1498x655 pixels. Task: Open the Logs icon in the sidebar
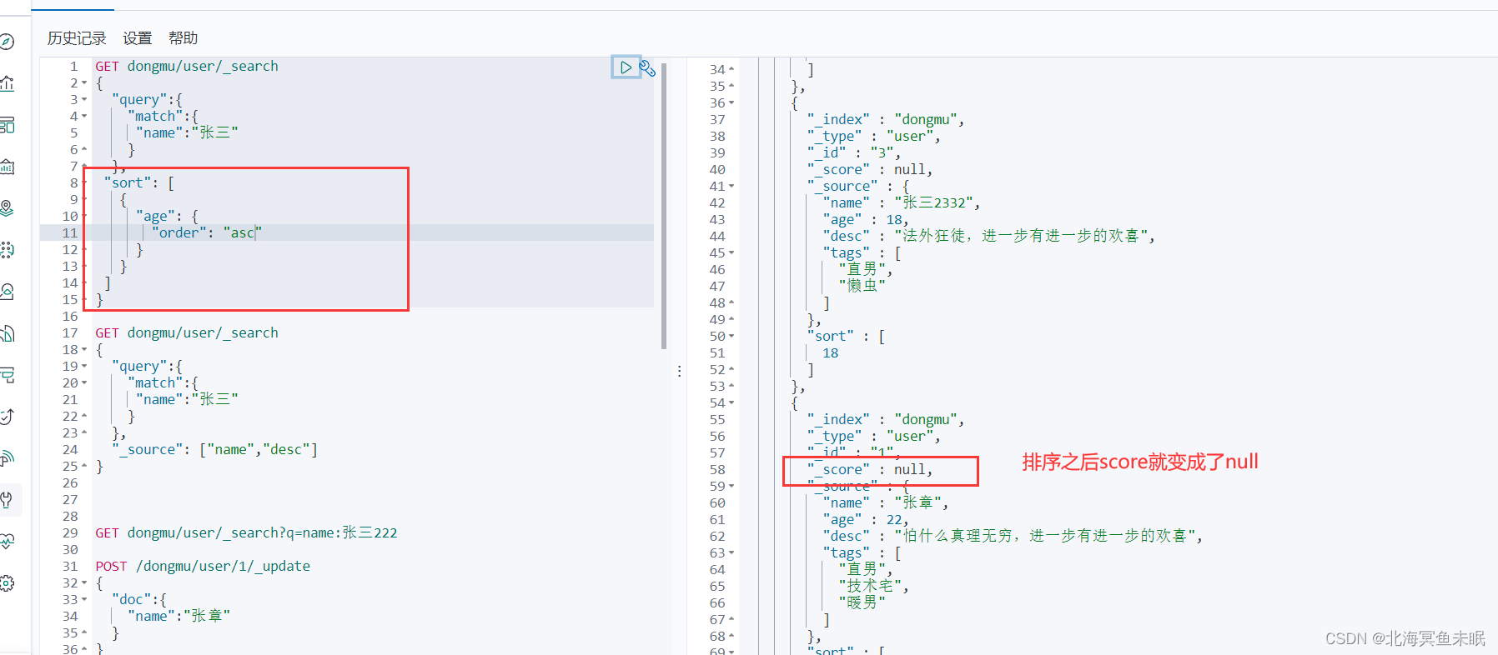[x=7, y=333]
